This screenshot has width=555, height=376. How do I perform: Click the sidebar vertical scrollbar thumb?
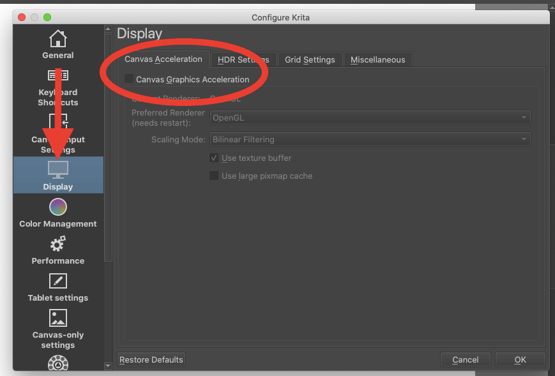click(109, 148)
